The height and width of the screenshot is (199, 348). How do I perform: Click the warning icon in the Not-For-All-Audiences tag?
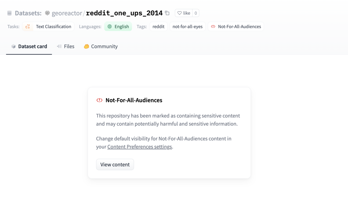tap(213, 27)
